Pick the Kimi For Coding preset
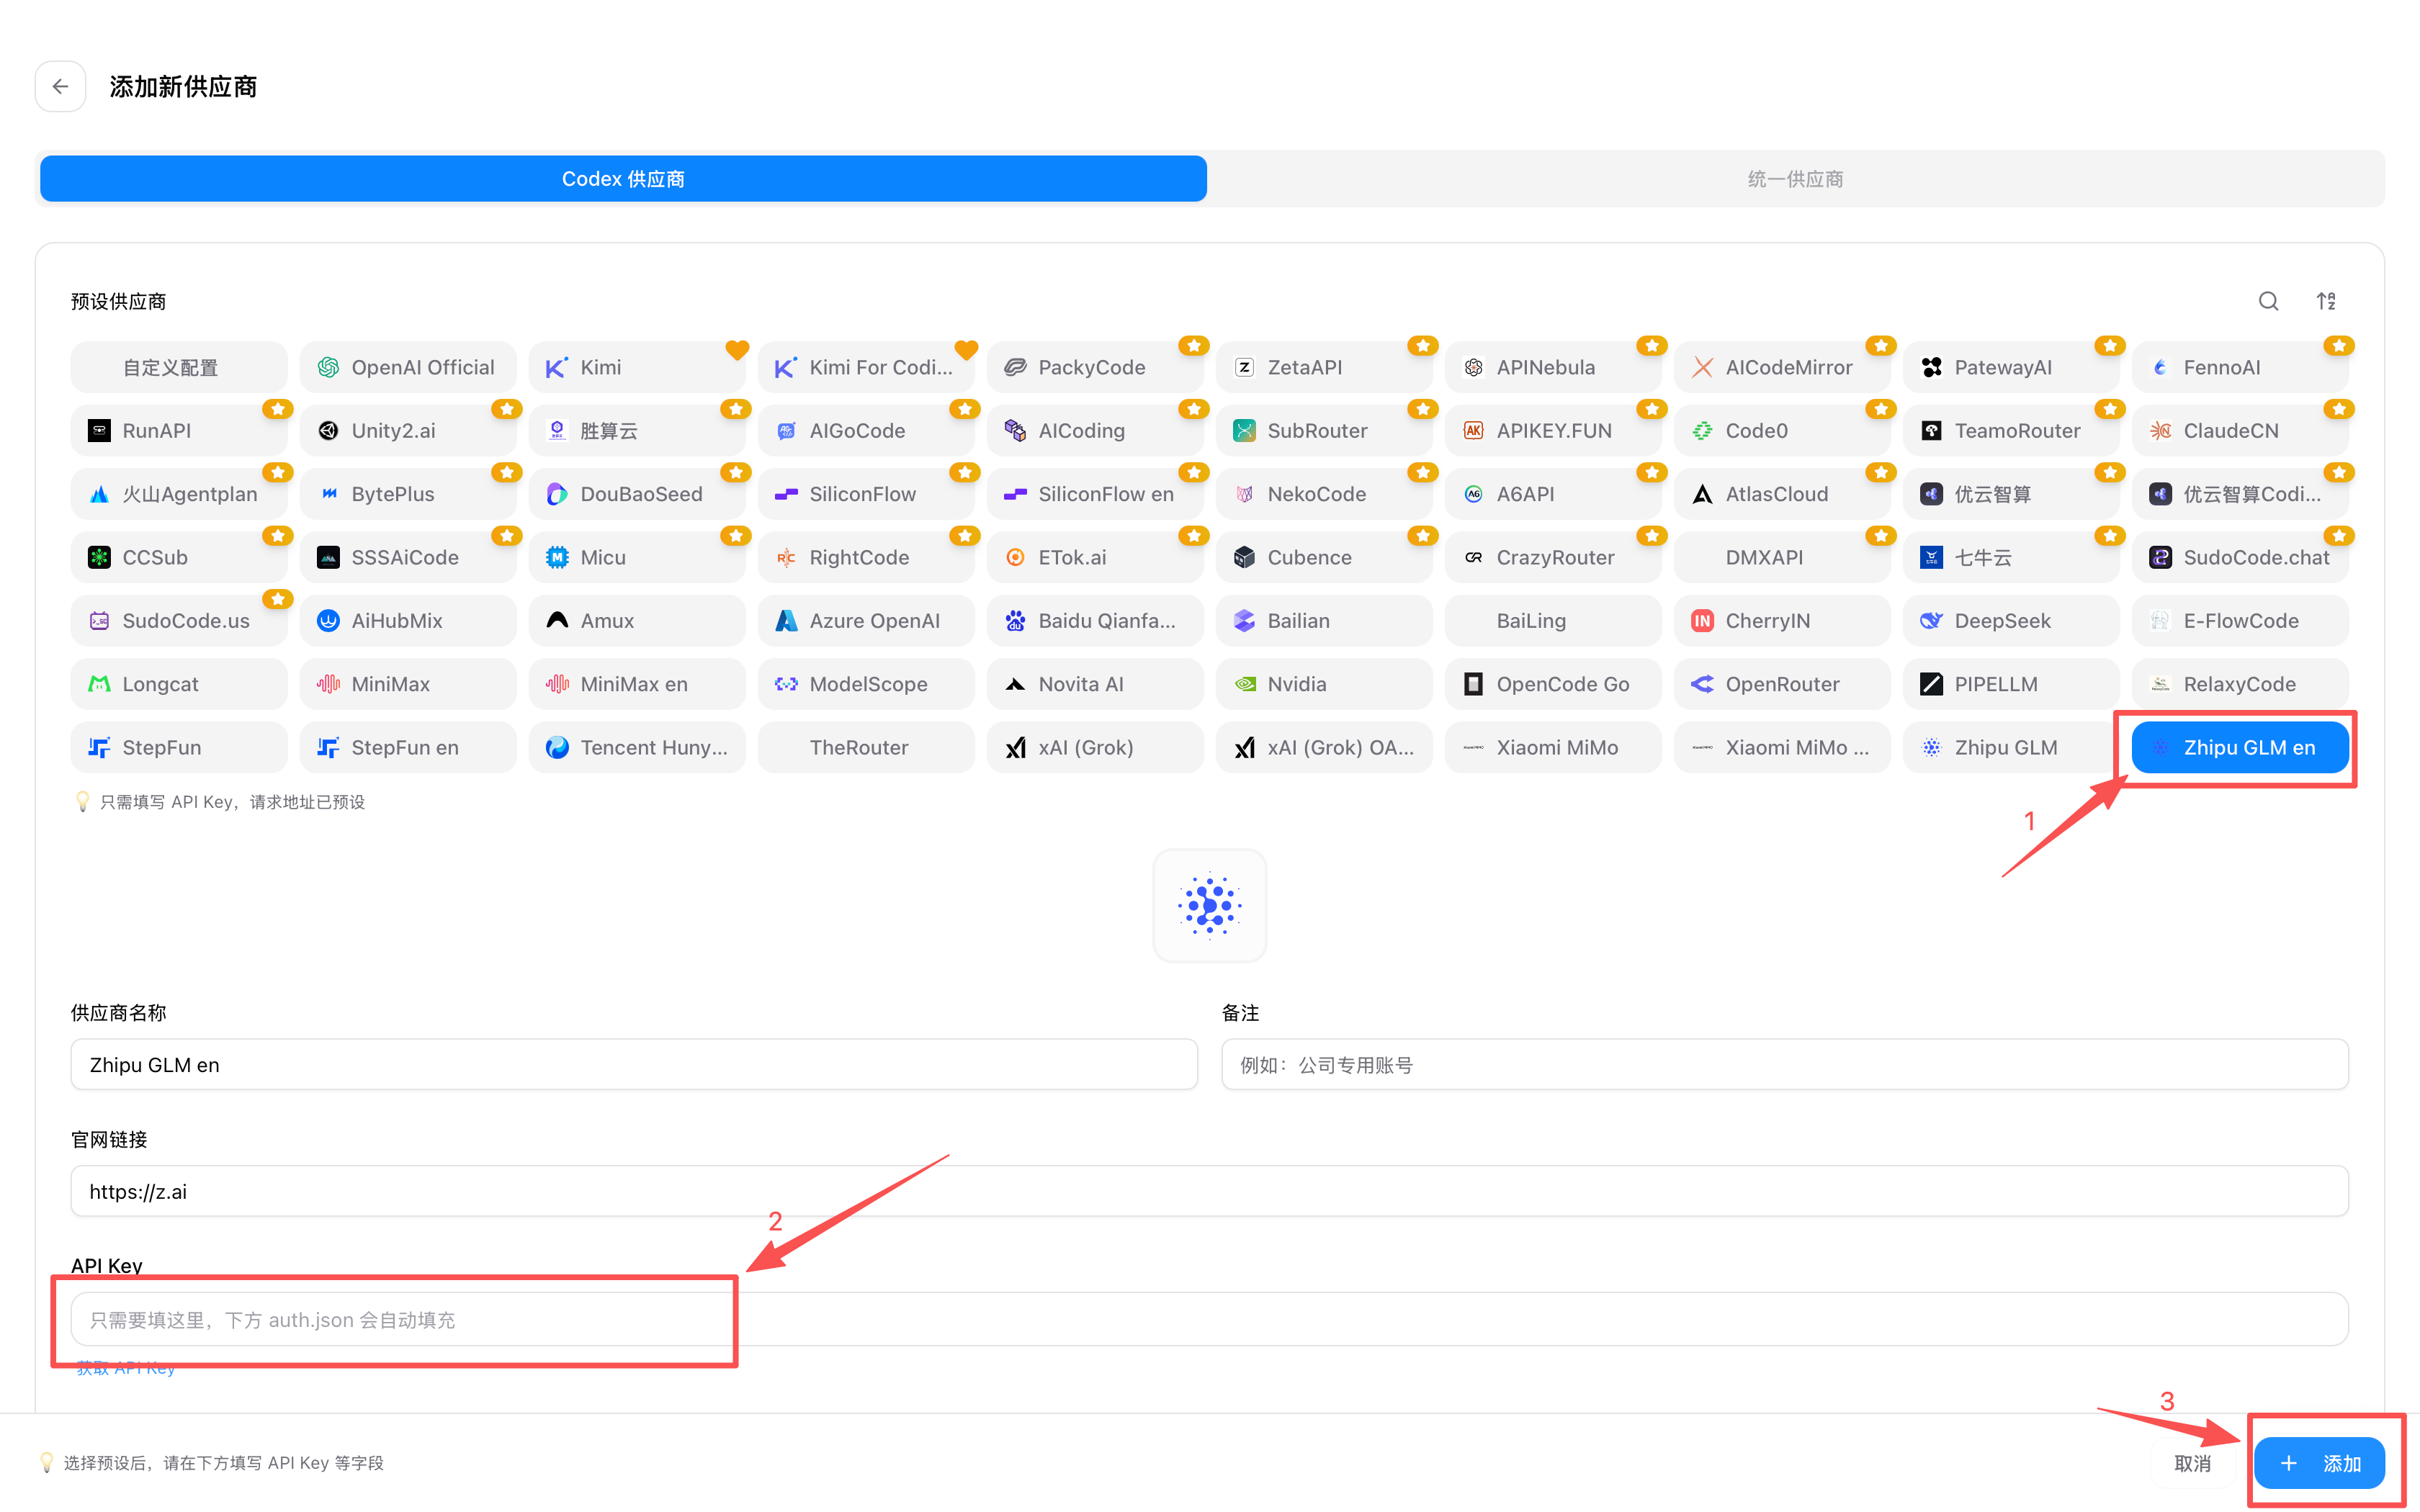2420x1512 pixels. coord(866,367)
